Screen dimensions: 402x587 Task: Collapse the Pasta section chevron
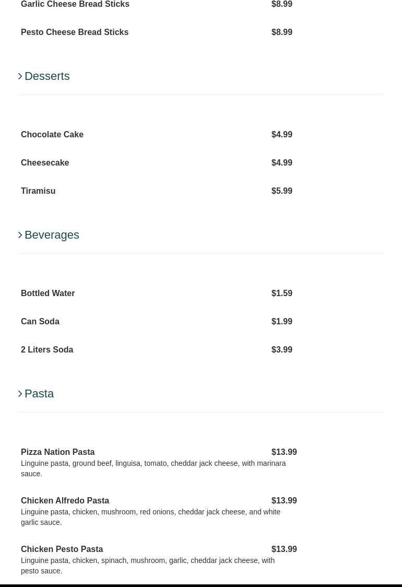[20, 394]
